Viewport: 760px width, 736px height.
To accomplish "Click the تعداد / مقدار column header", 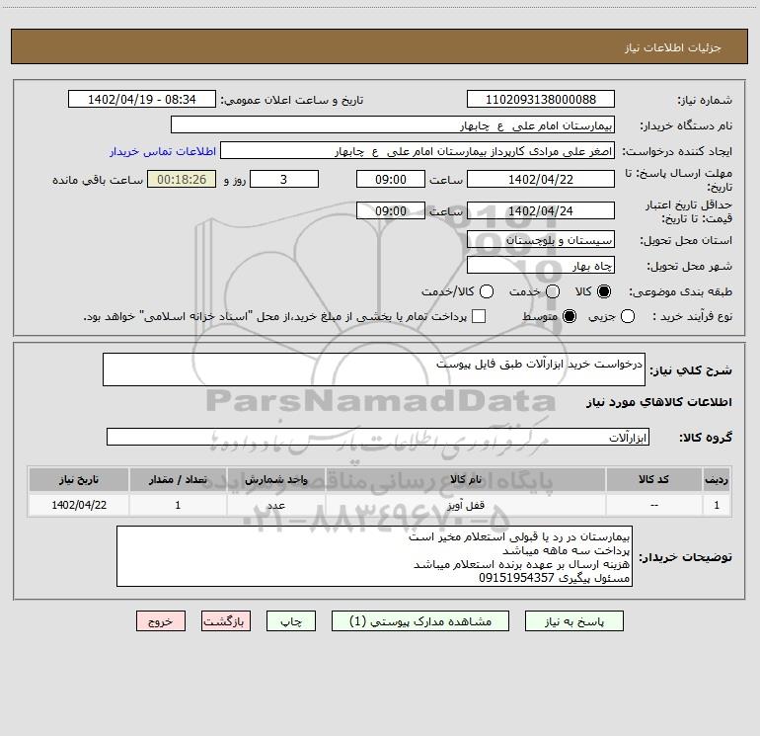I will tap(178, 479).
